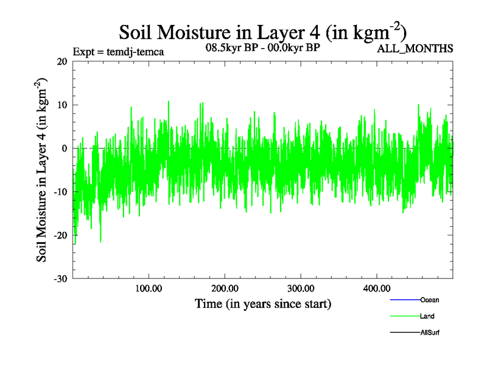This screenshot has height=365, width=487.
Task: Click the '08.5kyr BP - 00.0kyr BP' subtitle
Action: [263, 48]
